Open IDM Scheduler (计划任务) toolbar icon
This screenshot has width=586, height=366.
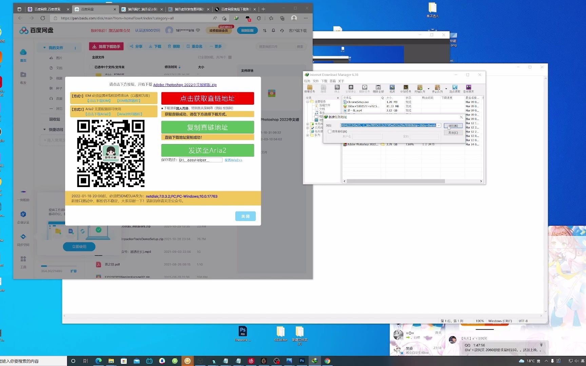(x=406, y=89)
